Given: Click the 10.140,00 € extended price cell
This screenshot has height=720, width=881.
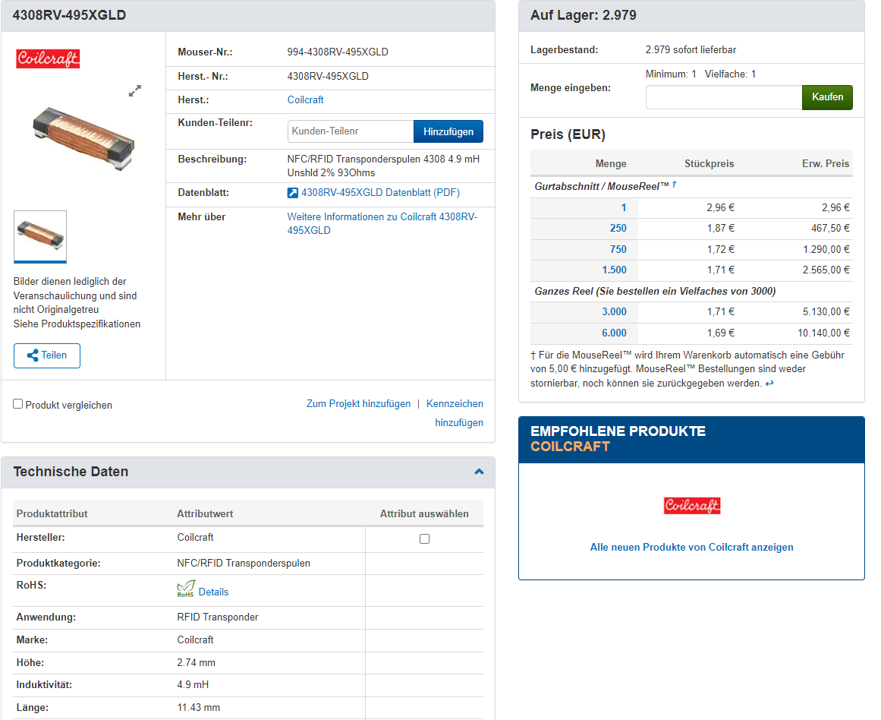Looking at the screenshot, I should click(823, 333).
